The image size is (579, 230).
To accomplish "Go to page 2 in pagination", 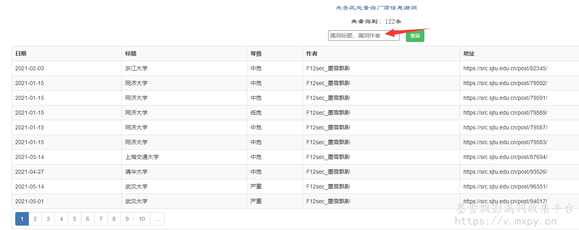I will pos(35,219).
